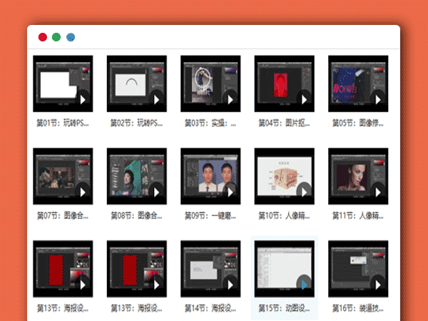The image size is (428, 321).
Task: Click the blue window control dot
Action: point(71,37)
